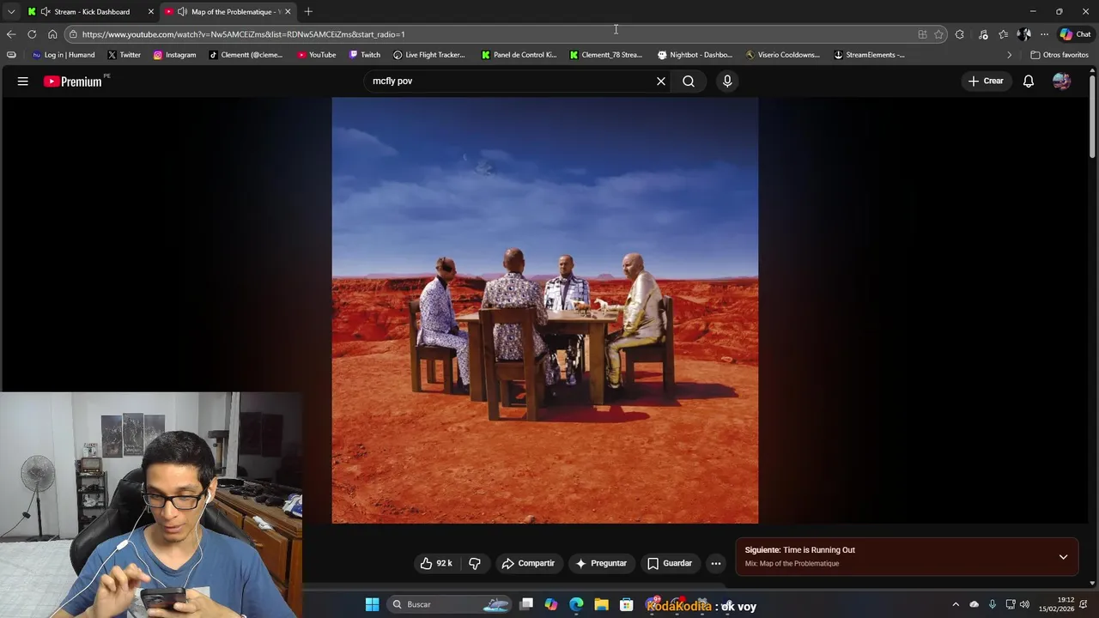Open Instagram bookmark

click(175, 55)
